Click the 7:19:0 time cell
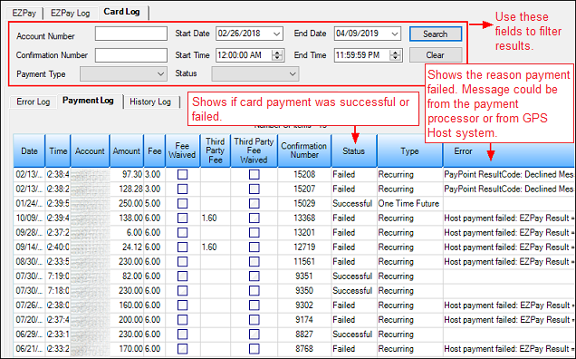This screenshot has height=359, width=576. click(x=58, y=277)
